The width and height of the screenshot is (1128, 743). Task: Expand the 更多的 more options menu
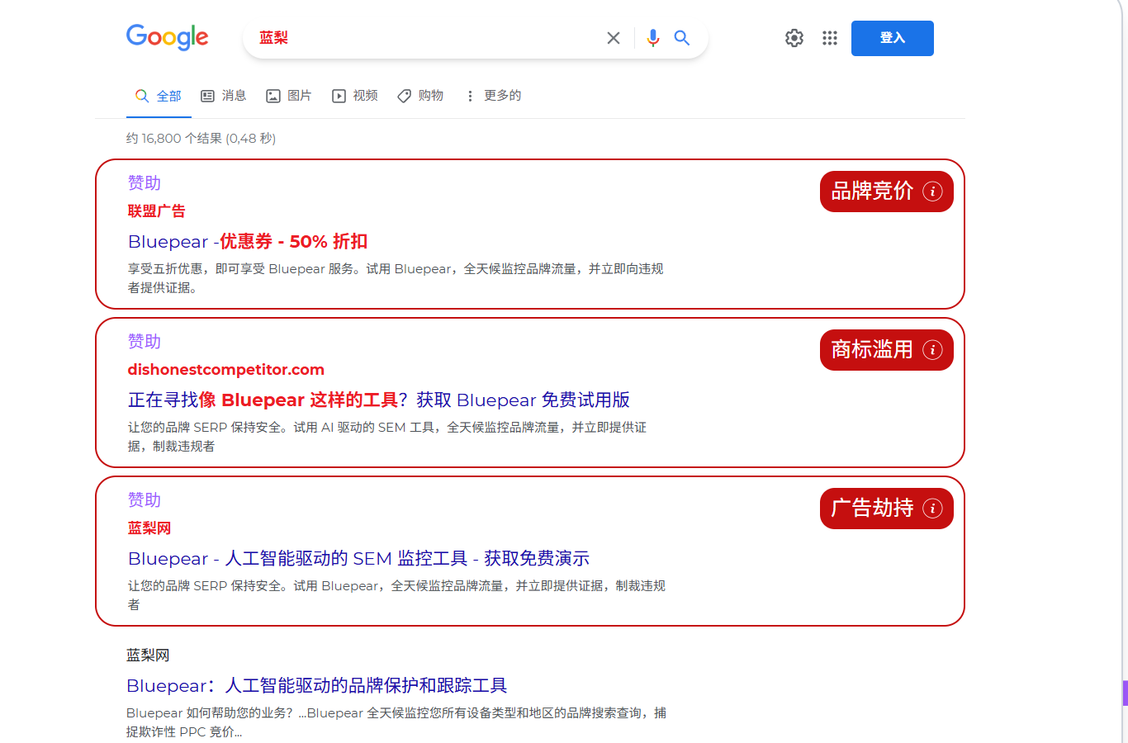point(493,96)
